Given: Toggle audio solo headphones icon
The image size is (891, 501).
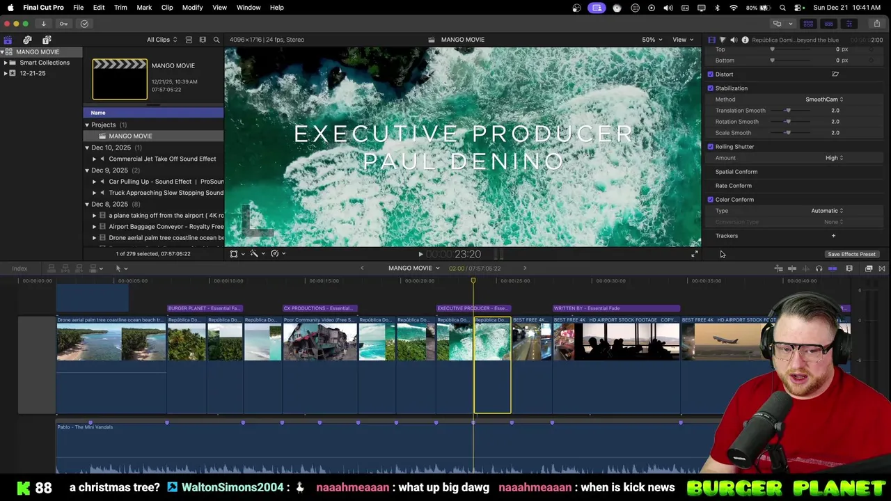Looking at the screenshot, I should pyautogui.click(x=819, y=269).
